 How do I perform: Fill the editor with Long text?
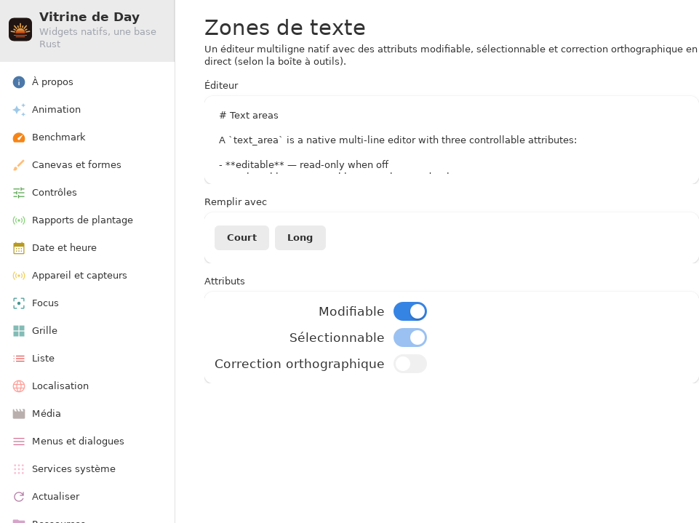(300, 238)
